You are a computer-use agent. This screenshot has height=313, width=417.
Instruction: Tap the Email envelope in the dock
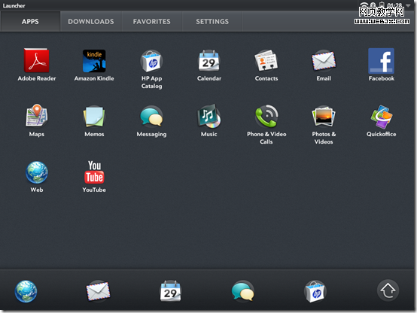pyautogui.click(x=98, y=291)
